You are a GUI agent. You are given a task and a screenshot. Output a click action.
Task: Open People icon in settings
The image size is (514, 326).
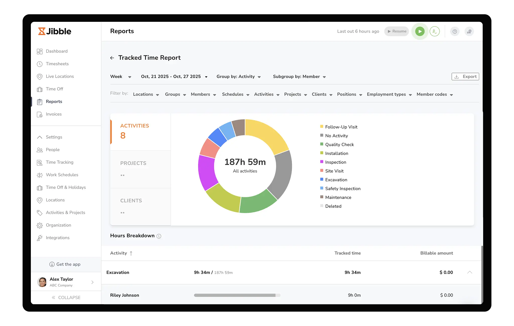pyautogui.click(x=40, y=150)
